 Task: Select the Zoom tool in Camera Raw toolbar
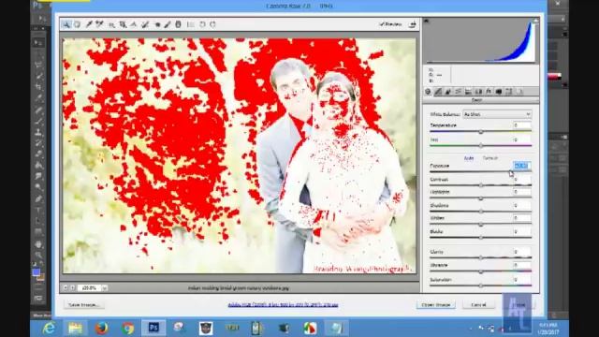[66, 24]
